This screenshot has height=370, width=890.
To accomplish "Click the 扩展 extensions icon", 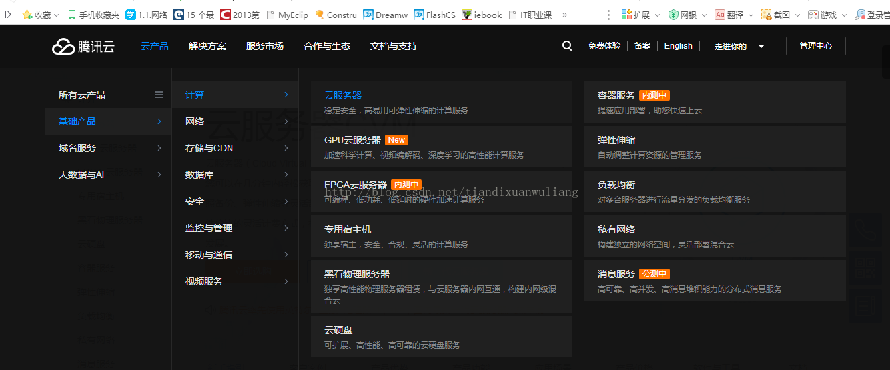I will 626,15.
